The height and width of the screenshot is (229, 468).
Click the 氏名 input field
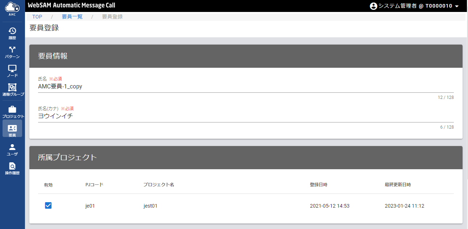click(246, 87)
